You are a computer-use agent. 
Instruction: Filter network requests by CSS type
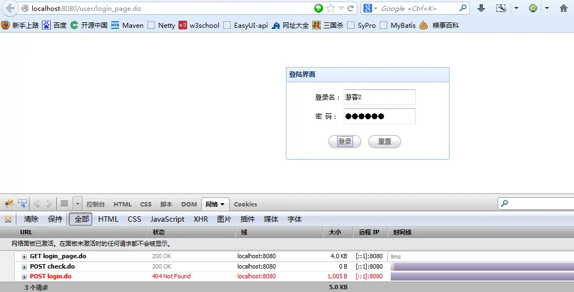[x=134, y=220]
